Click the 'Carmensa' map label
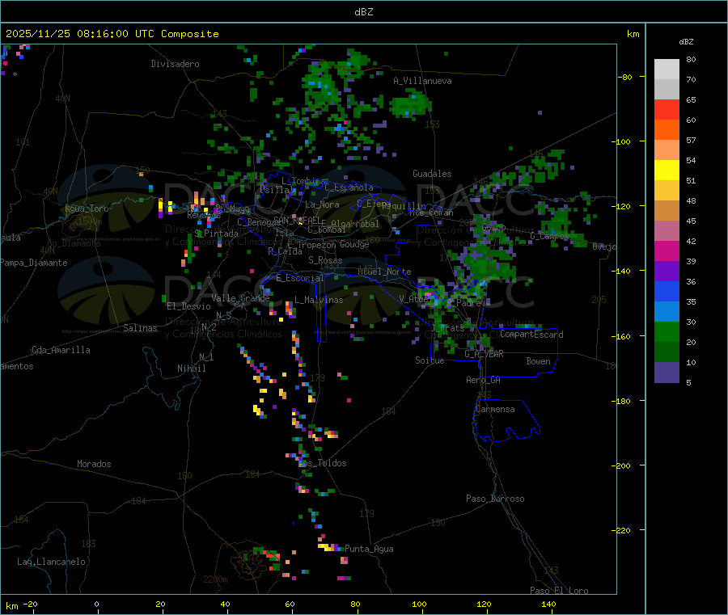728x615 pixels. pos(495,409)
